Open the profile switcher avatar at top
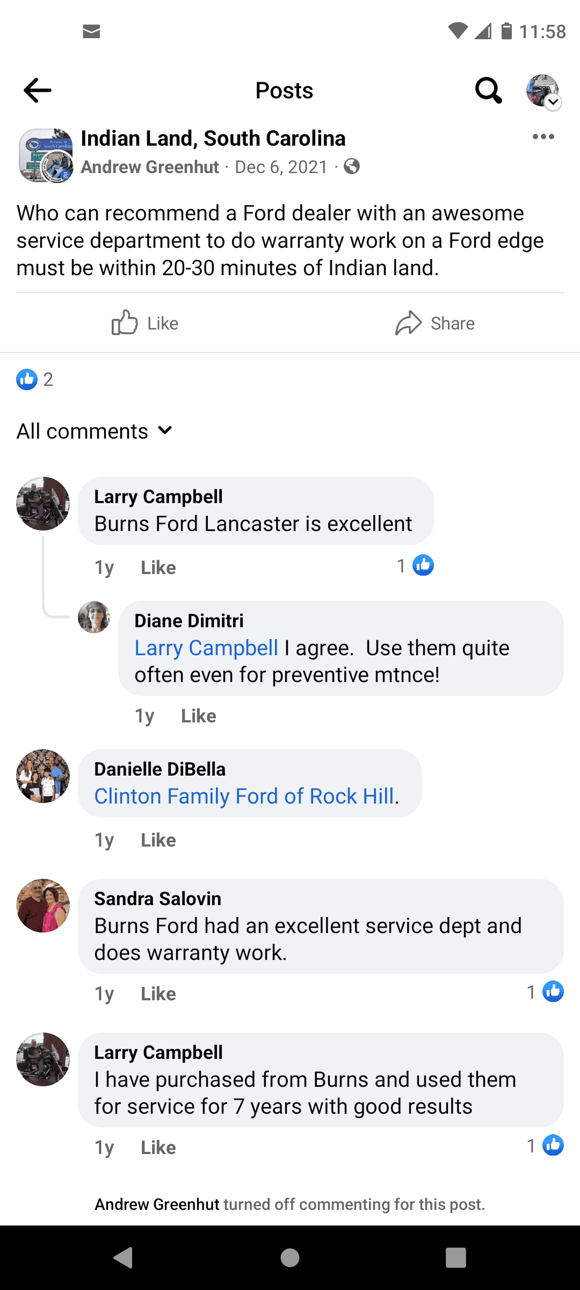The height and width of the screenshot is (1290, 580). 543,91
